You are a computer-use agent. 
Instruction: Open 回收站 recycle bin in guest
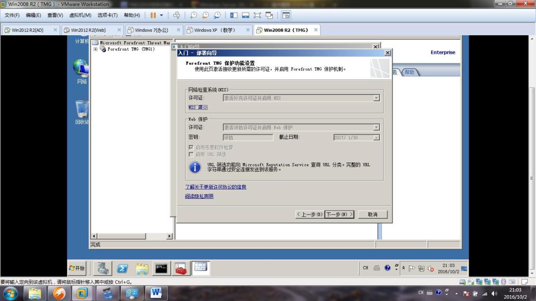pyautogui.click(x=81, y=112)
